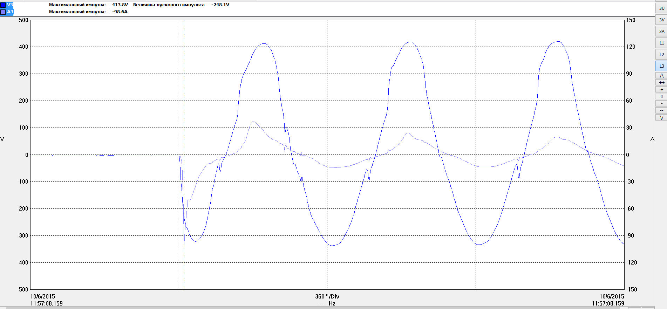Click the -500 voltage axis label
Screen dimensions: 667x309
coord(22,289)
